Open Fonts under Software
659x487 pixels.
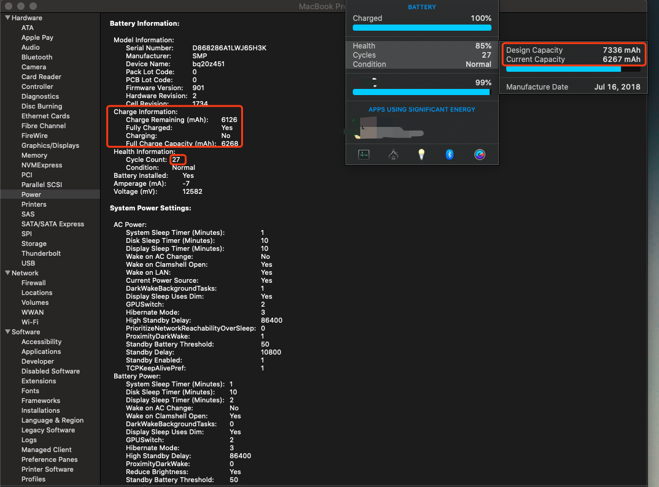pos(30,391)
